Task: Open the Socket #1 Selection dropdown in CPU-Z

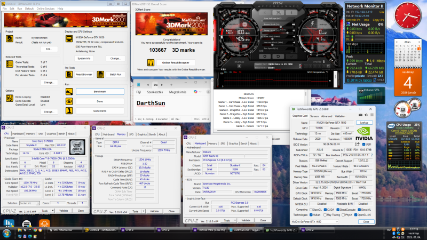Action: click(x=29, y=203)
